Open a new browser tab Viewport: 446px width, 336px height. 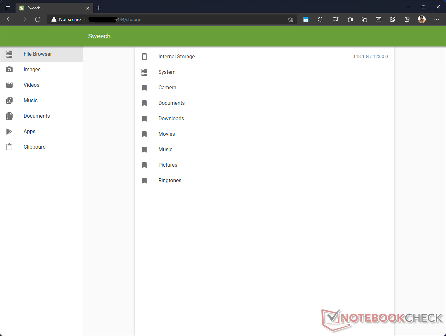pyautogui.click(x=99, y=8)
